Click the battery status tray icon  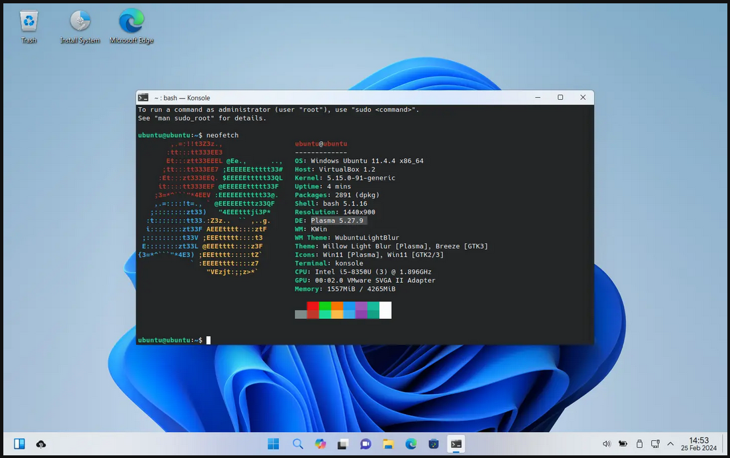tap(623, 444)
